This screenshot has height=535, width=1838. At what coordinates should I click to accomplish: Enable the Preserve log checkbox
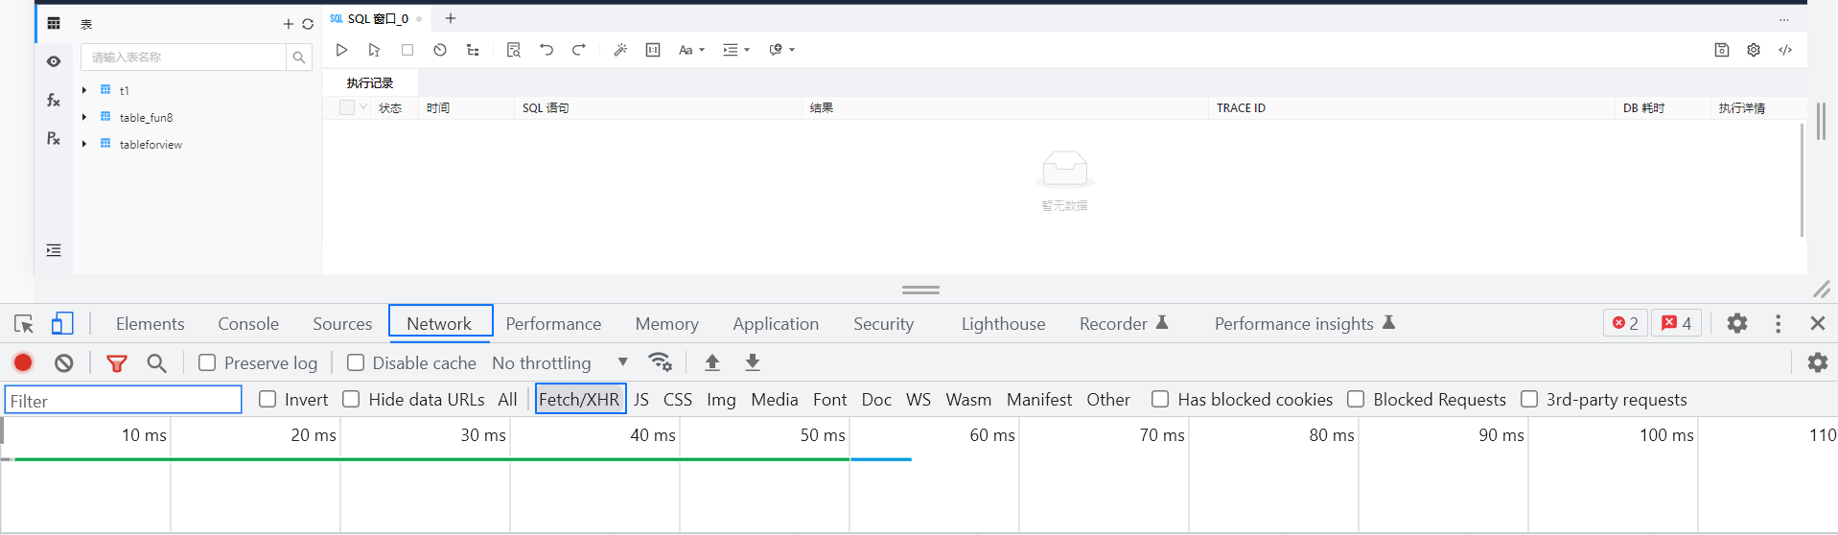click(207, 362)
